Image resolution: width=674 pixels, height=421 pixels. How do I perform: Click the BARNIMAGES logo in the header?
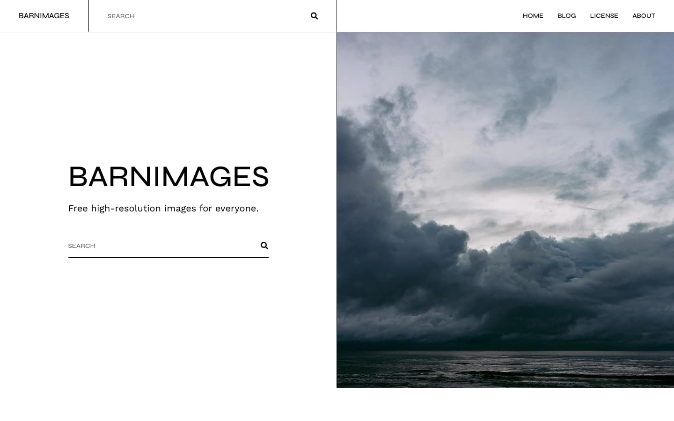pyautogui.click(x=44, y=16)
